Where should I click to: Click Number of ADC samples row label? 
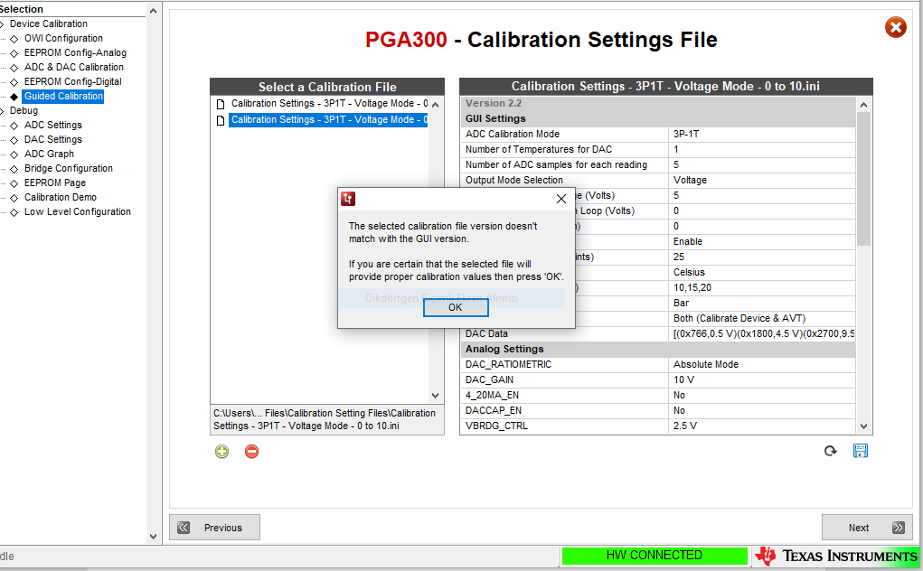556,164
